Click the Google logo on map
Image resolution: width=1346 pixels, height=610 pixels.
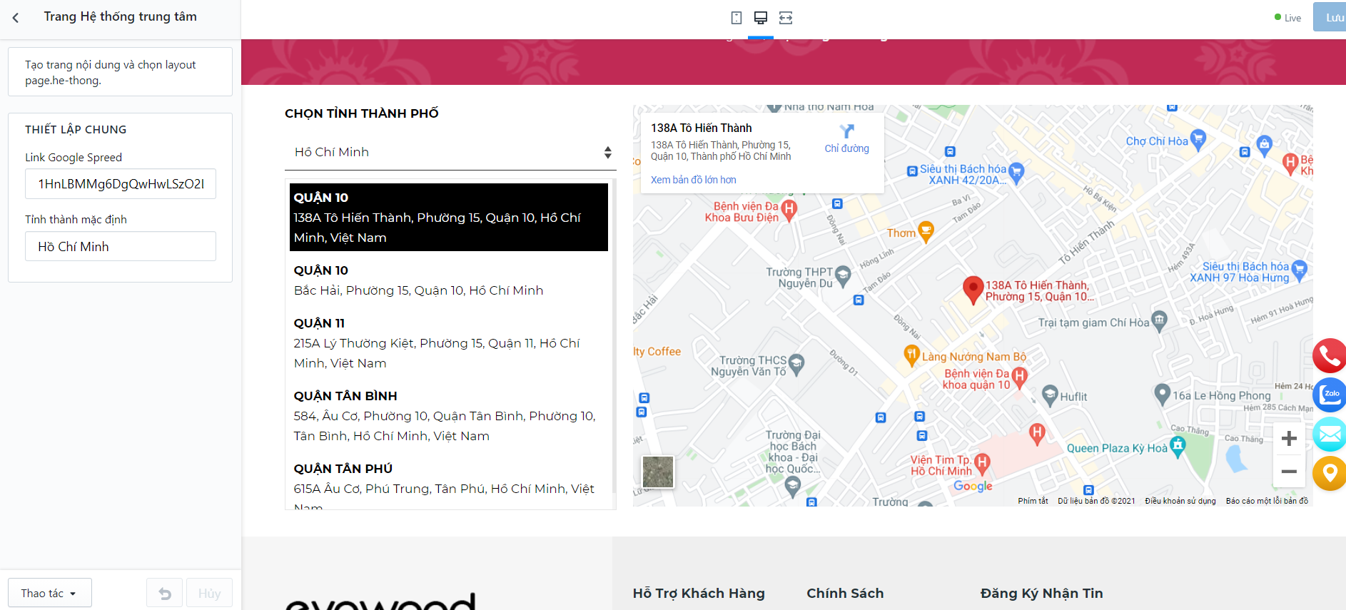tap(973, 486)
